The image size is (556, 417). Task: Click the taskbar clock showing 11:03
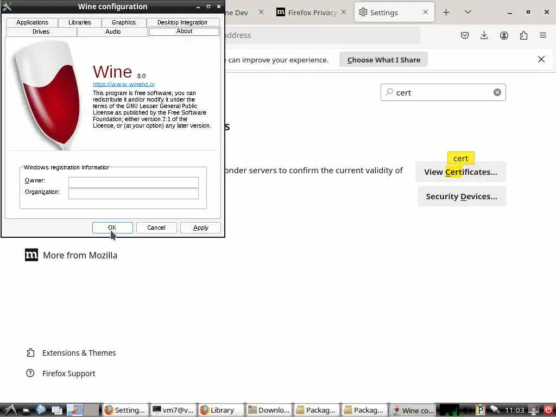514,410
